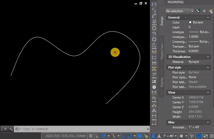This screenshot has height=139, width=214.
Task: Select the Continue dimension tool
Action: 154,63
